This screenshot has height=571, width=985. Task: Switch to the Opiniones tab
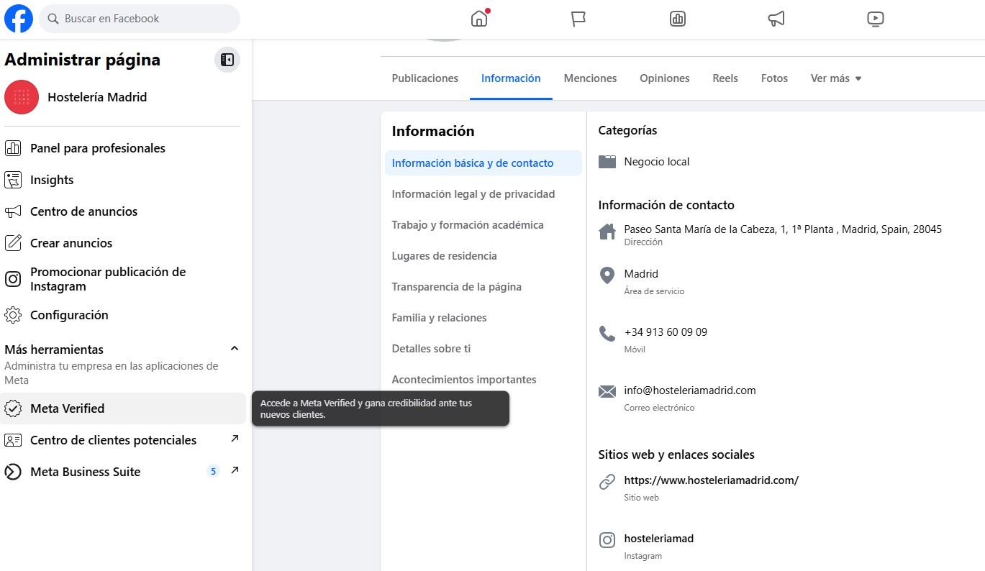tap(664, 78)
